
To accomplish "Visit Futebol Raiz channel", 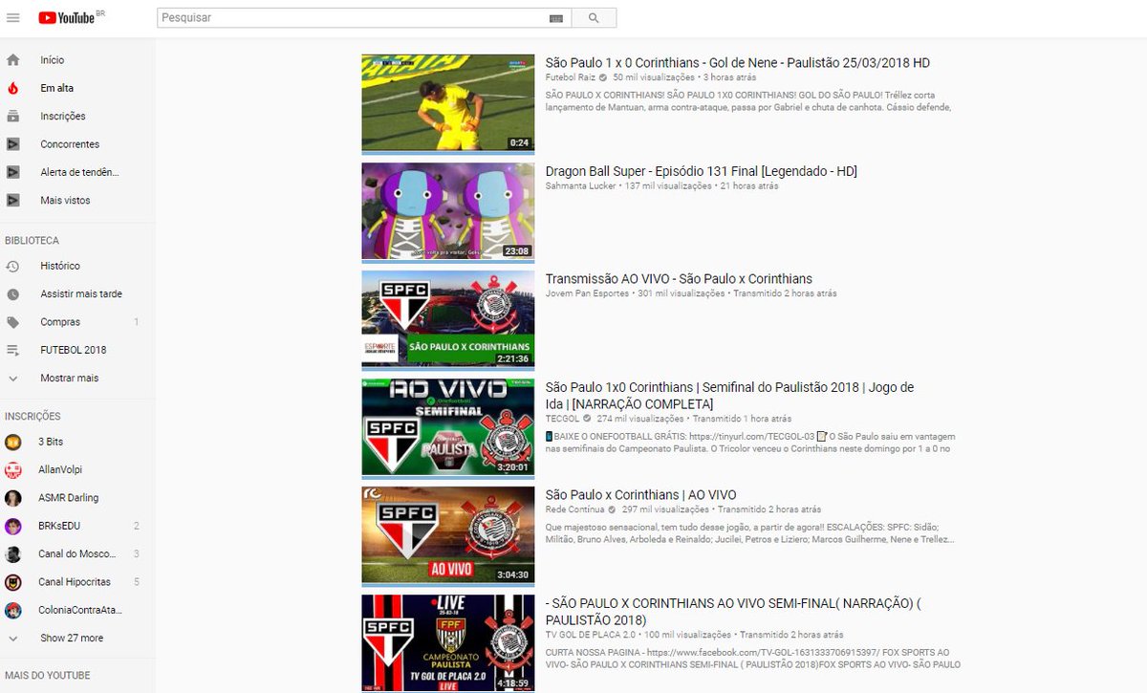I will tap(571, 77).
